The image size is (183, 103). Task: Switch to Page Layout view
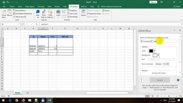tap(152, 96)
